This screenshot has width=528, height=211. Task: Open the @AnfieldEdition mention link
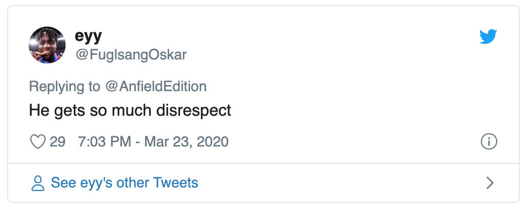click(156, 86)
